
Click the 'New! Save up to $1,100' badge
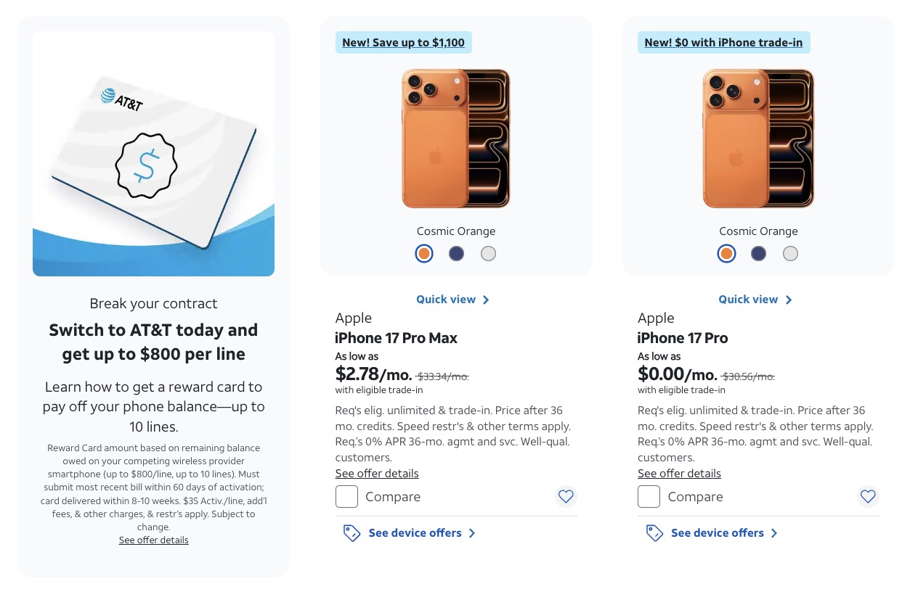click(x=403, y=43)
